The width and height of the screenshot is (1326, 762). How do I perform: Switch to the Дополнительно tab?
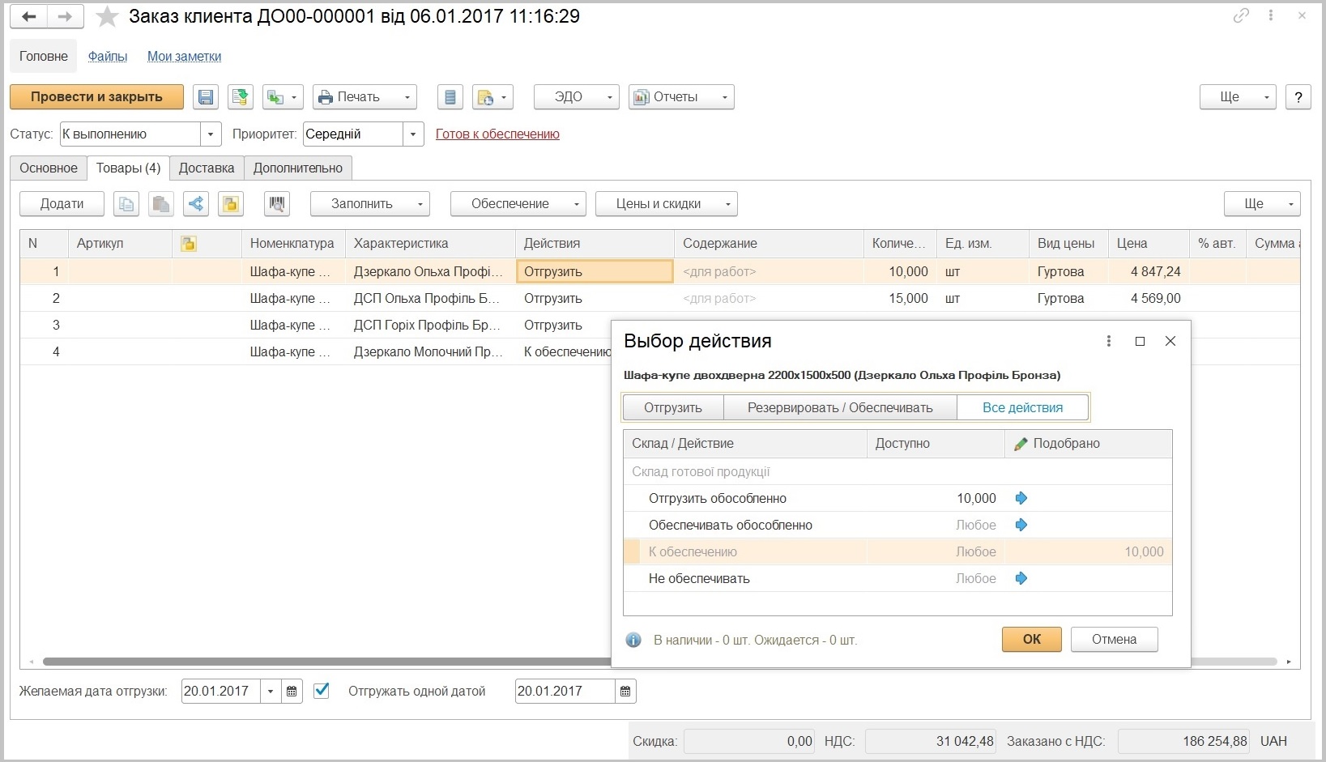pyautogui.click(x=298, y=168)
